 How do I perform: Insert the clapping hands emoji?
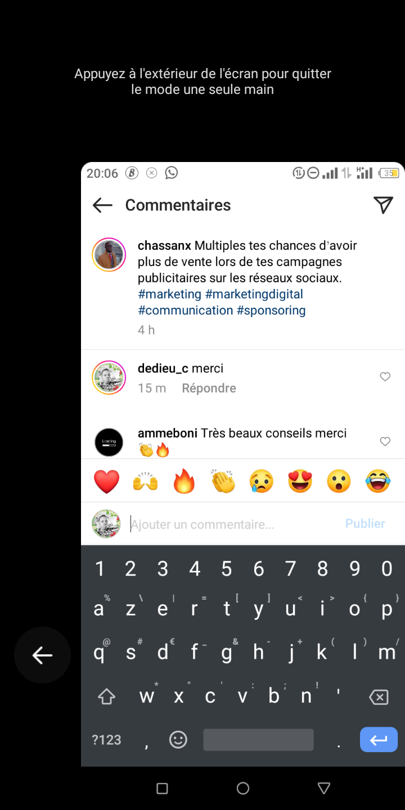click(223, 481)
